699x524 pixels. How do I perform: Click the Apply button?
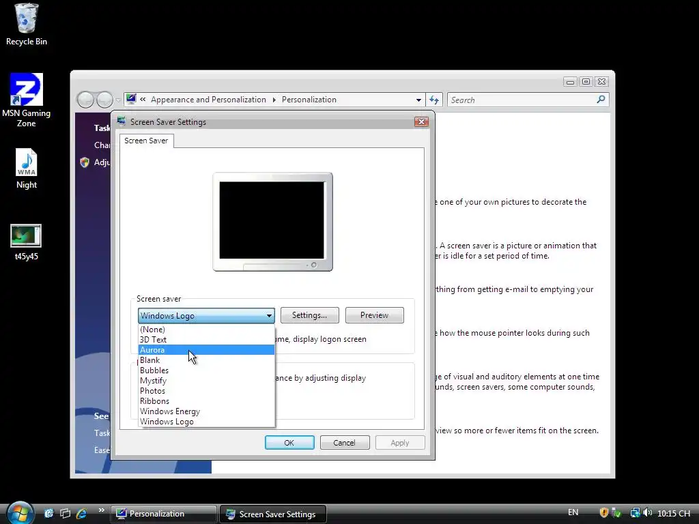point(400,442)
